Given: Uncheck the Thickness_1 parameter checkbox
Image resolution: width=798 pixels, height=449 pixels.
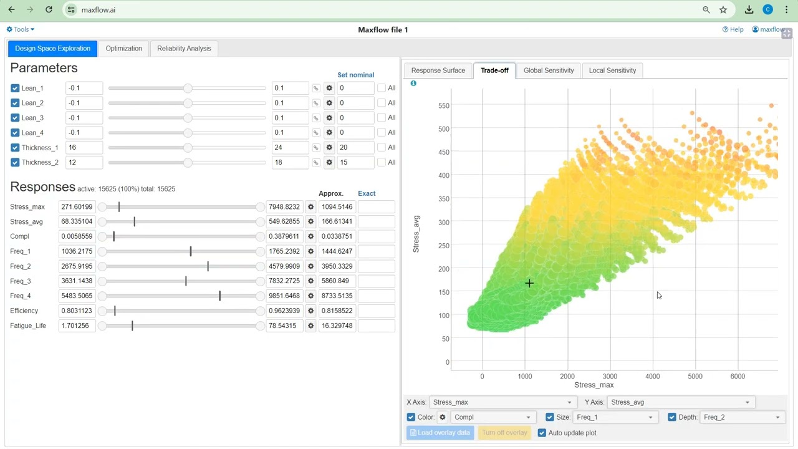Looking at the screenshot, I should (15, 147).
